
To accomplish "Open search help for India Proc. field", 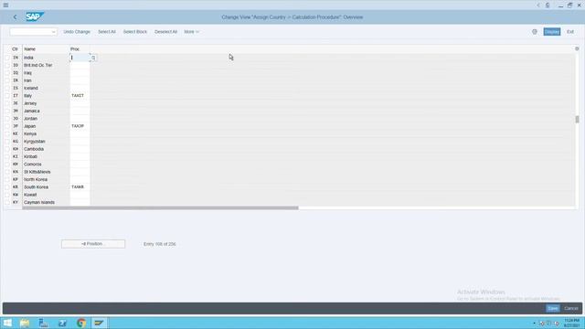I will point(93,58).
